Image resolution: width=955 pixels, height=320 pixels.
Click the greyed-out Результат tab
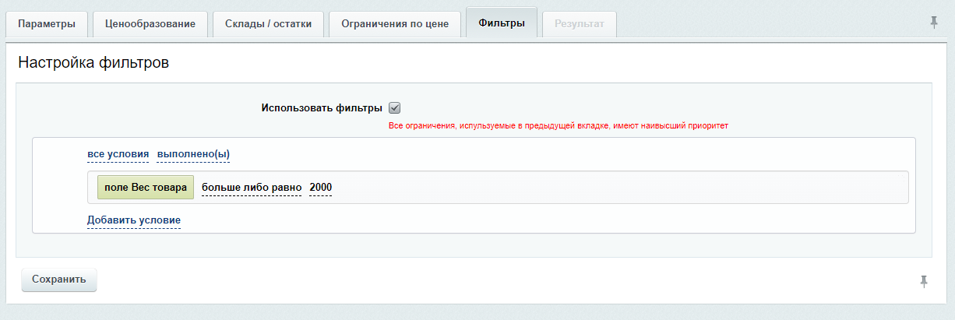(579, 23)
